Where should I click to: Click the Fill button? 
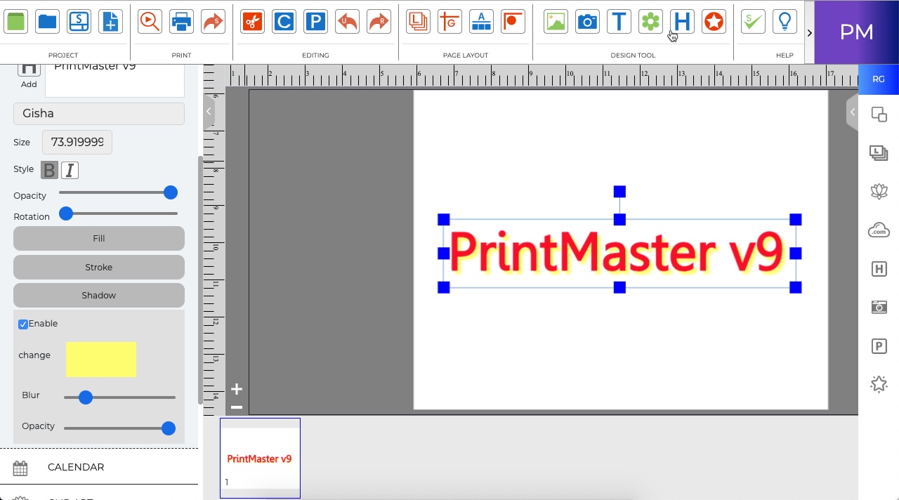coord(98,238)
